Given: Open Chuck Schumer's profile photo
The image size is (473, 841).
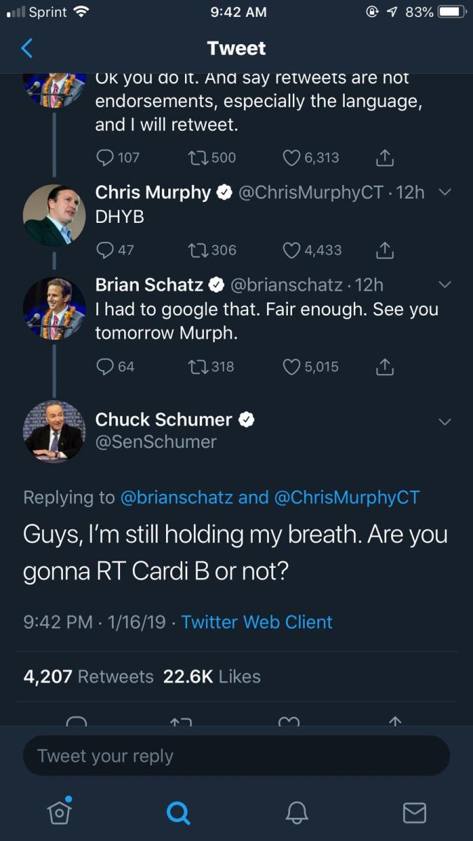Looking at the screenshot, I should [x=55, y=430].
